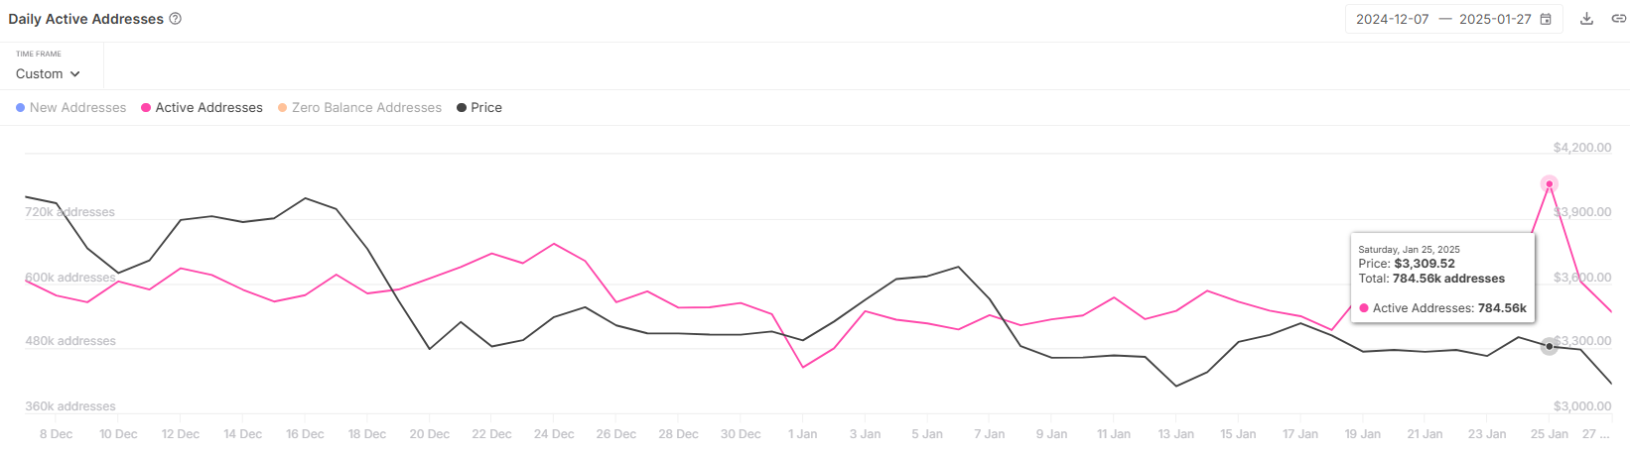The height and width of the screenshot is (456, 1630).
Task: Edit the 2025-01-27 end date
Action: coord(1495,19)
